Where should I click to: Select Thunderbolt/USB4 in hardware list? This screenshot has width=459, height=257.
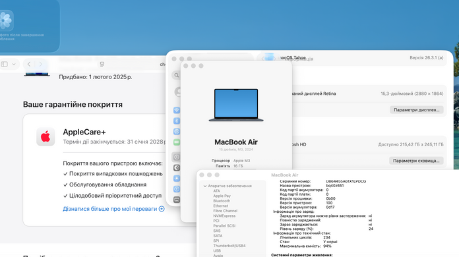coord(229,246)
